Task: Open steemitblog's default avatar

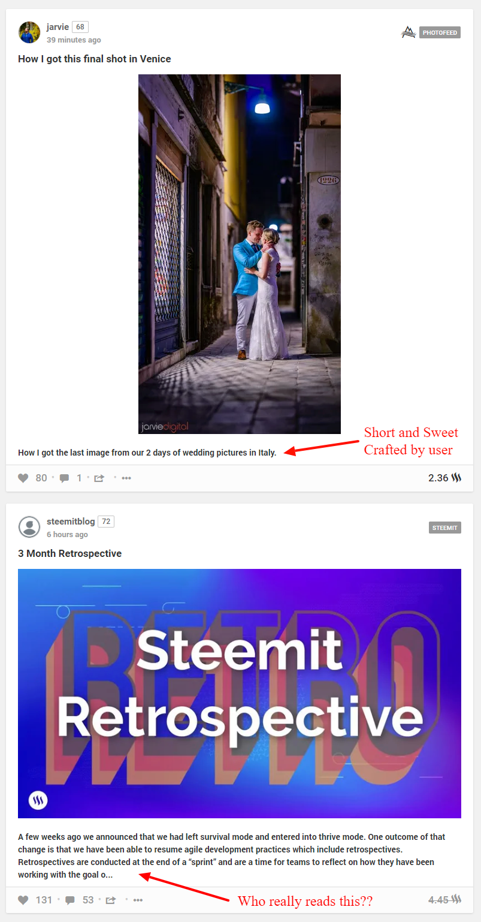Action: point(29,527)
